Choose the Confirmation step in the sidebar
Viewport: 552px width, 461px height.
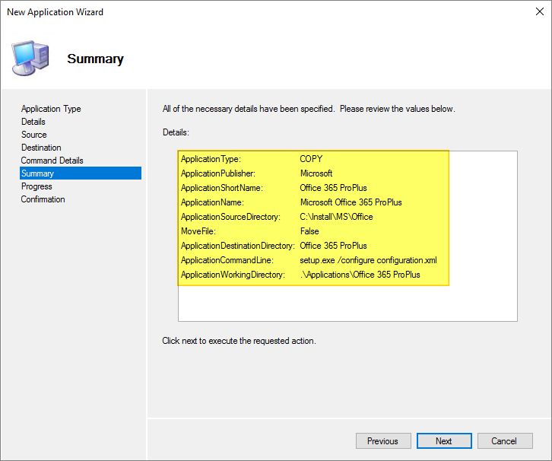coord(43,199)
